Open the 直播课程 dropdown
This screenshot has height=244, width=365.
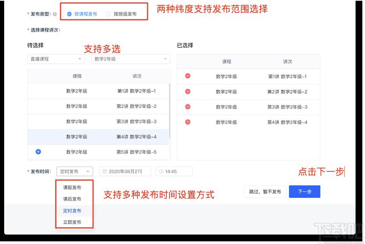[56, 59]
